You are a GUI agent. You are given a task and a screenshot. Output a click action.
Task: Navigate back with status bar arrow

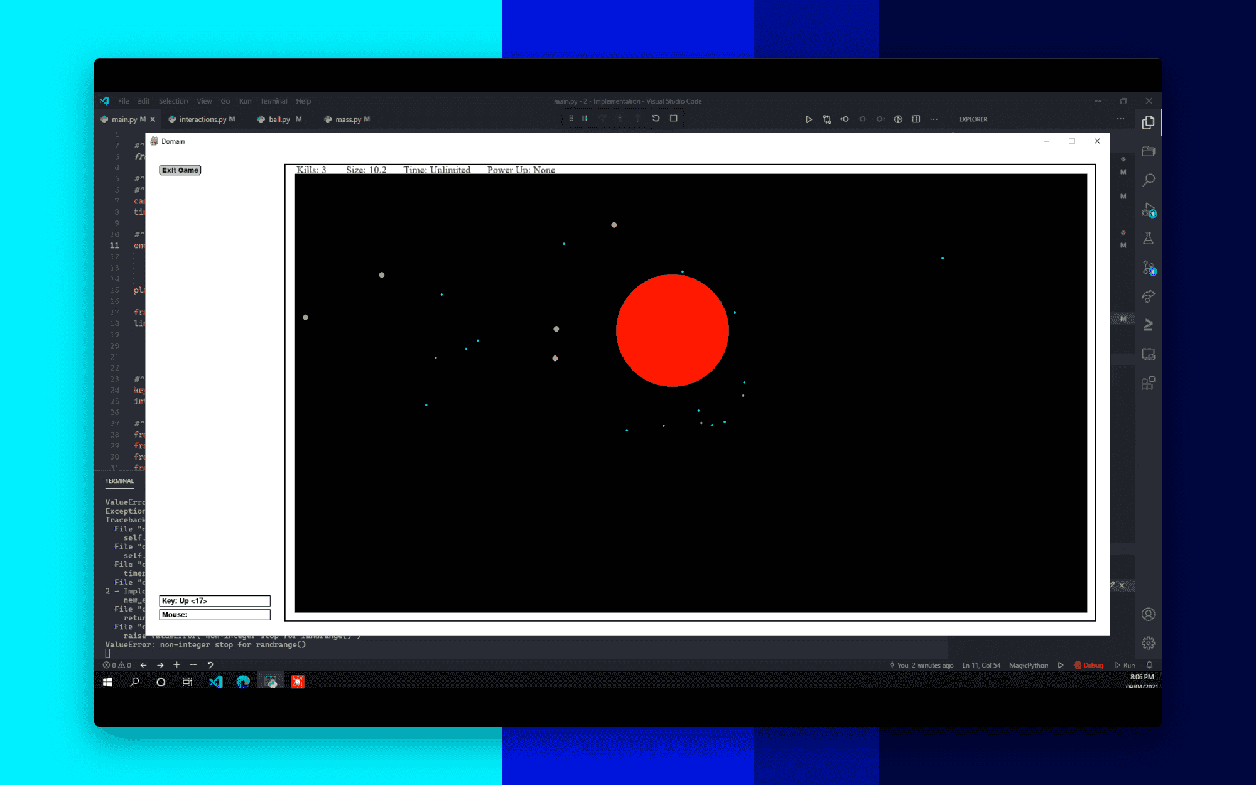point(143,665)
